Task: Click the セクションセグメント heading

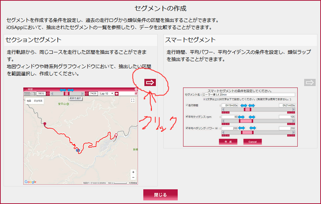Action: [33, 40]
